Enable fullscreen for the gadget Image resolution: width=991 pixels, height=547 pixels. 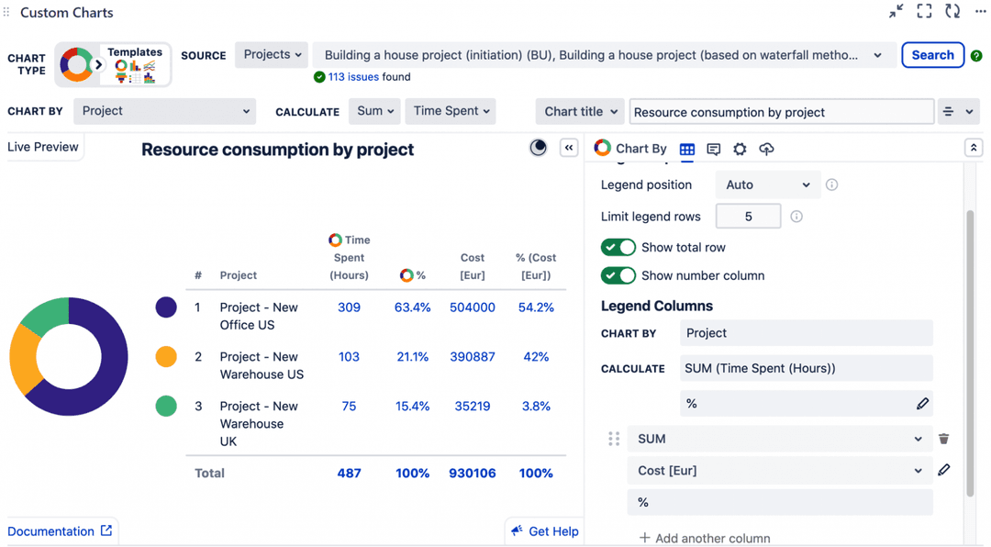coord(924,11)
